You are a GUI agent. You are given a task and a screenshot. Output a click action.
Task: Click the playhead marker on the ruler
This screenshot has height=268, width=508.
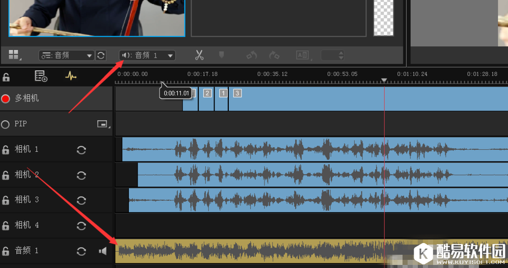tap(384, 81)
